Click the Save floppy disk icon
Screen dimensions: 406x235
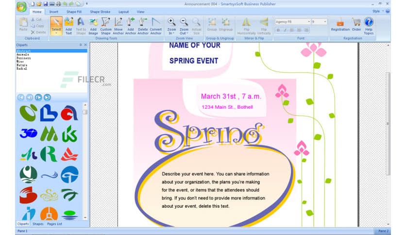46,4
